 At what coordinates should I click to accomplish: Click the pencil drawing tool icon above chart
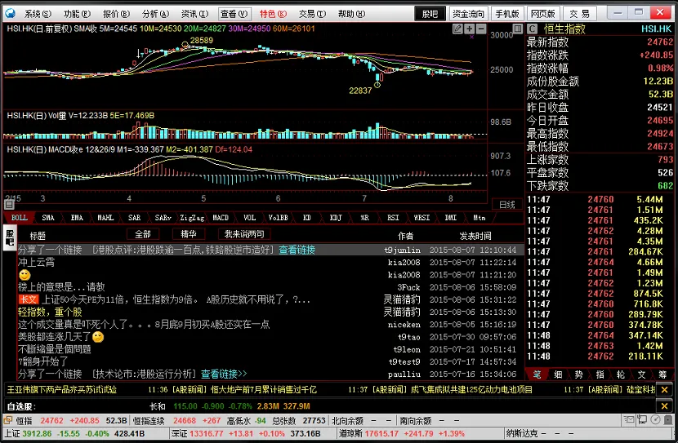tap(457, 29)
